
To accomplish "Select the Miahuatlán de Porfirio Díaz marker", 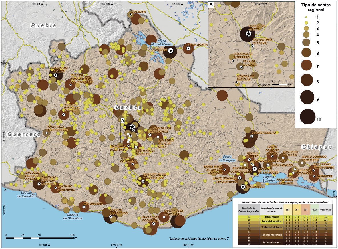I will pos(143,181).
